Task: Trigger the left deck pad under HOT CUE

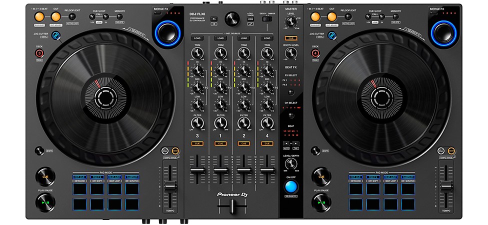Action: point(79,189)
